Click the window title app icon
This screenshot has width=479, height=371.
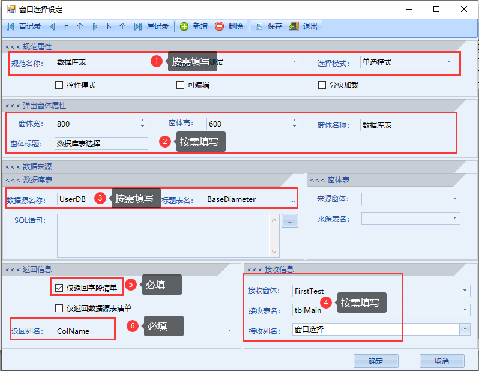pos(11,9)
